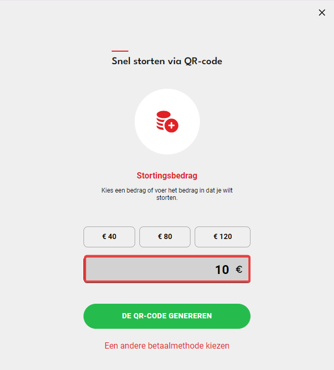Screen dimensions: 334x370
Task: Click the red accent line above title
Action: pos(120,51)
